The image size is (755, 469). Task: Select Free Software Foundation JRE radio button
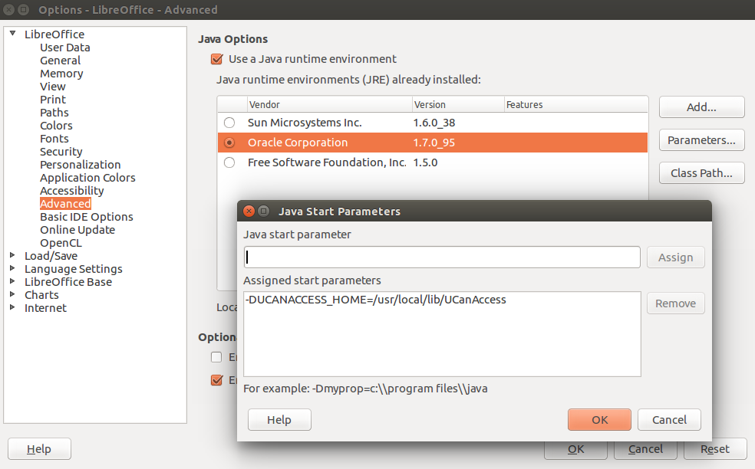coord(229,162)
